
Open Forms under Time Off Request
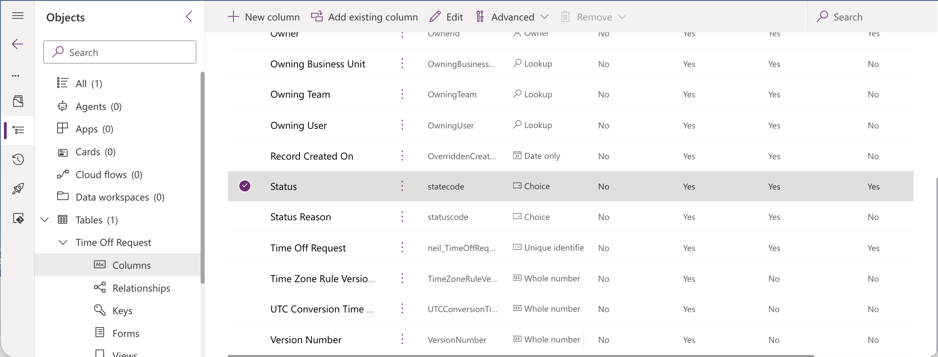pyautogui.click(x=126, y=334)
